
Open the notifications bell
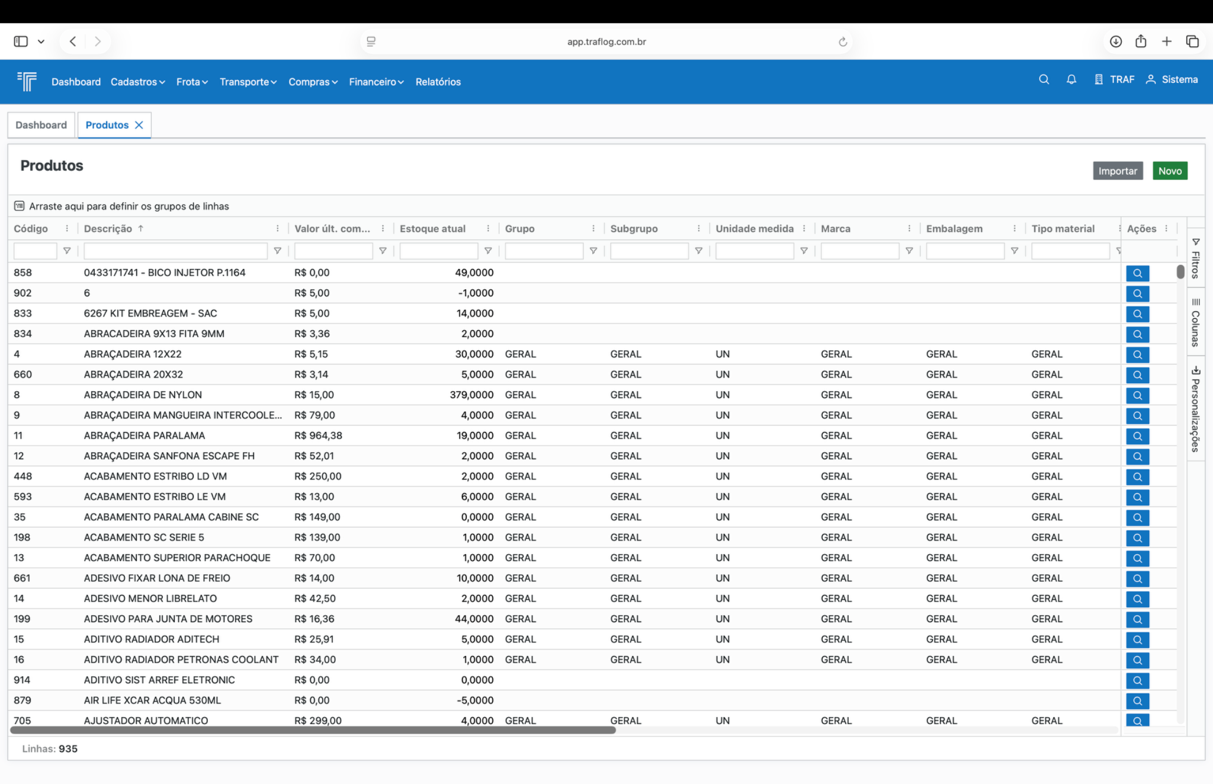pos(1071,79)
